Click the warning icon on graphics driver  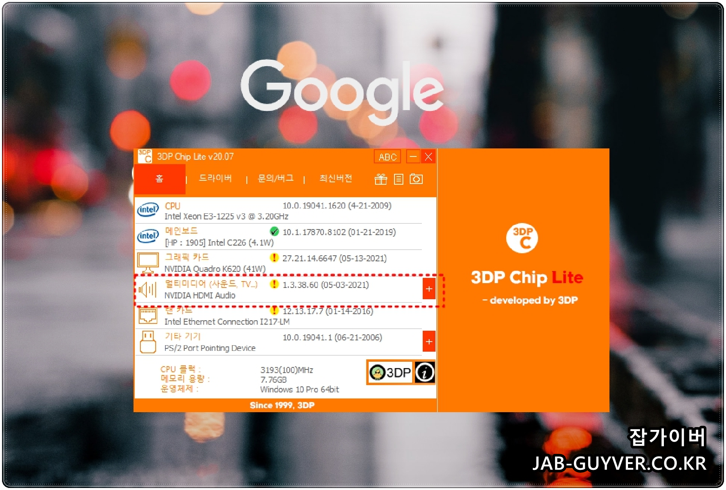pos(274,258)
